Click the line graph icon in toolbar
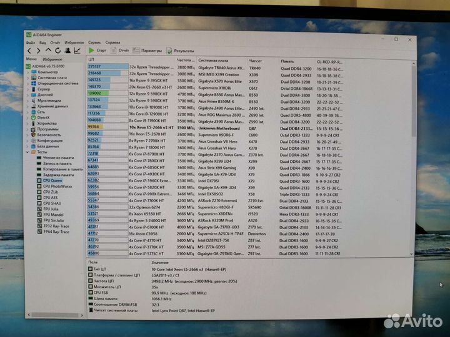 point(77,51)
